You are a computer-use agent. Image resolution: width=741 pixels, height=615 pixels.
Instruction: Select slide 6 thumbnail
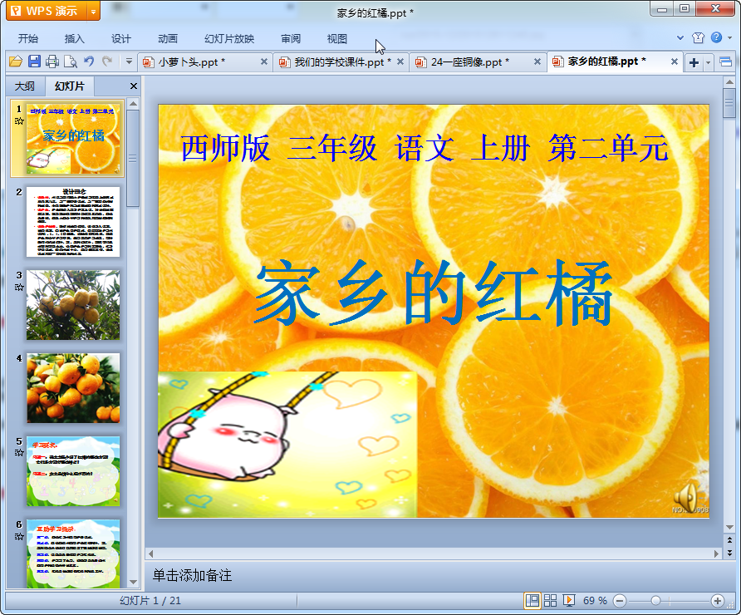(x=73, y=553)
